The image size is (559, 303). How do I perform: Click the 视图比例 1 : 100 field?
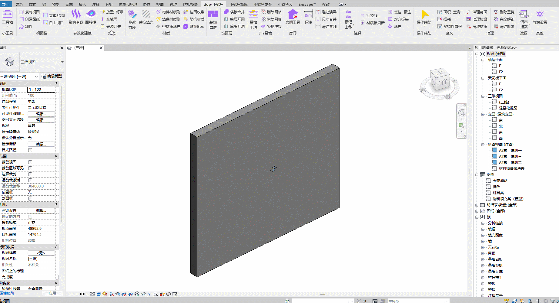pyautogui.click(x=41, y=90)
